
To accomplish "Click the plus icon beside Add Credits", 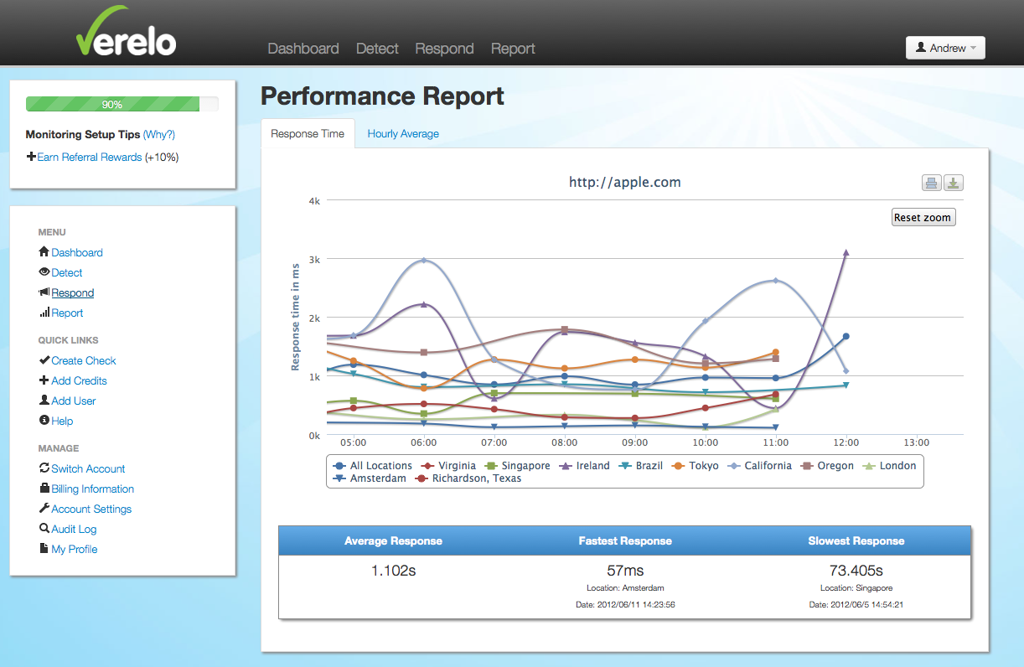I will (44, 380).
